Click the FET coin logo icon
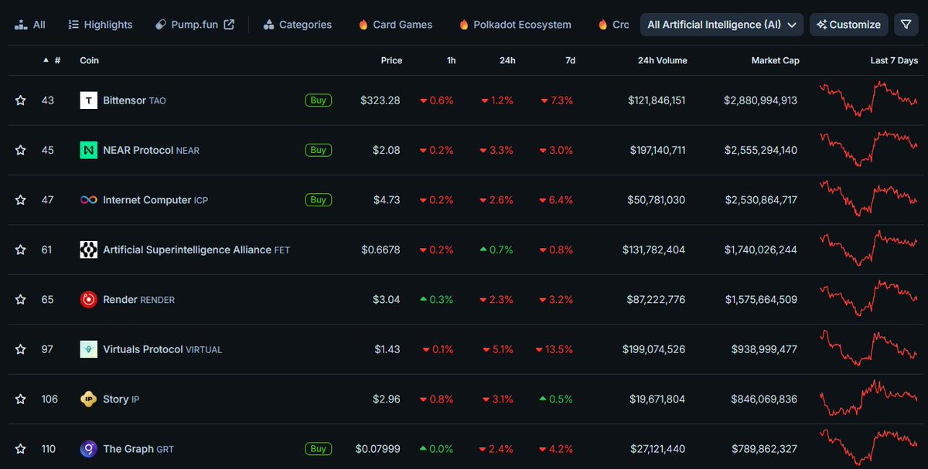 89,250
